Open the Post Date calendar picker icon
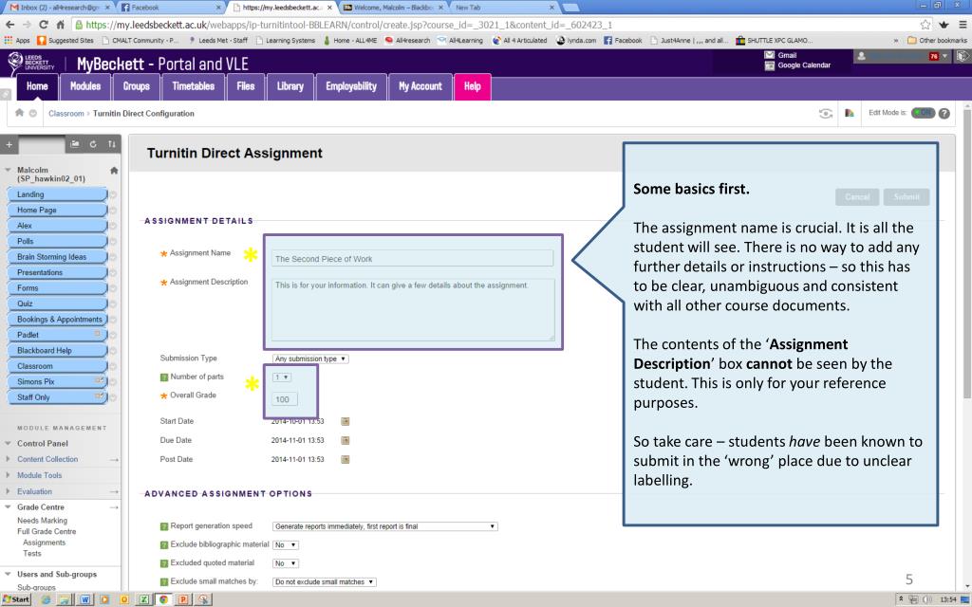Image resolution: width=972 pixels, height=607 pixels. coord(346,460)
